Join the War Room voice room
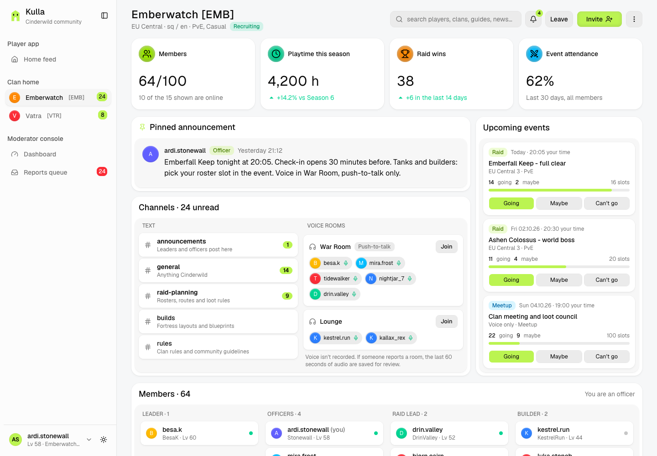The width and height of the screenshot is (657, 456). [446, 247]
